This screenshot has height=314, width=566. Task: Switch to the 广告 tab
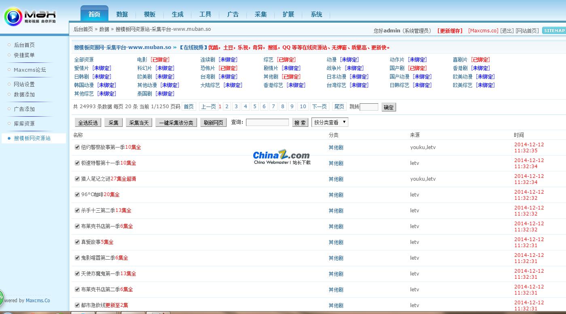coord(233,14)
